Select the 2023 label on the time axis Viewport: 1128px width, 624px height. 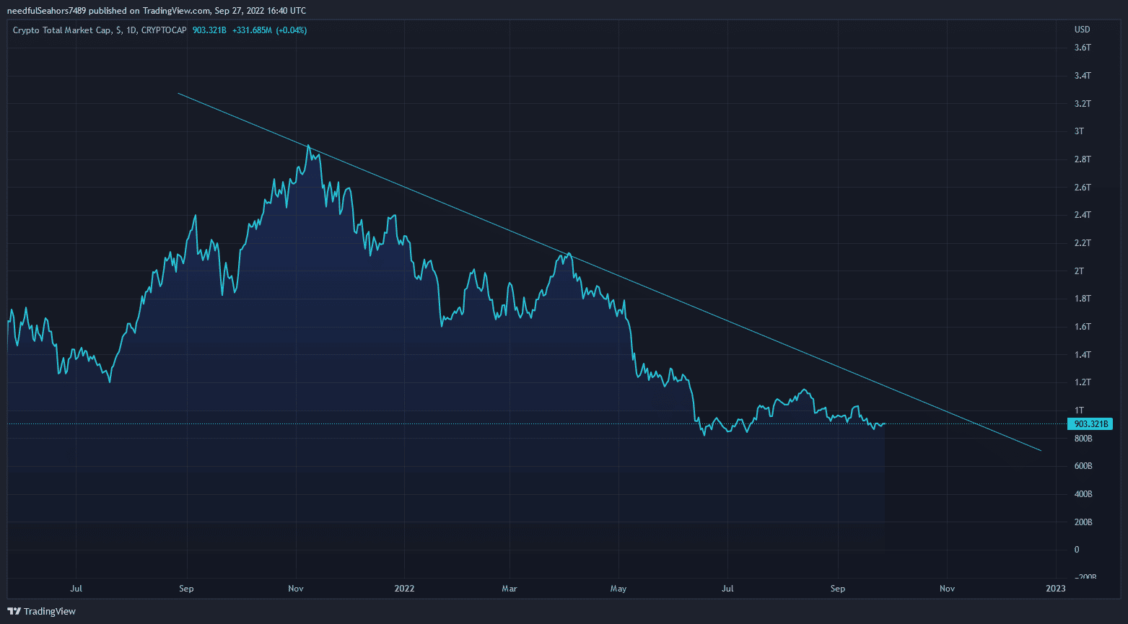(x=1055, y=589)
